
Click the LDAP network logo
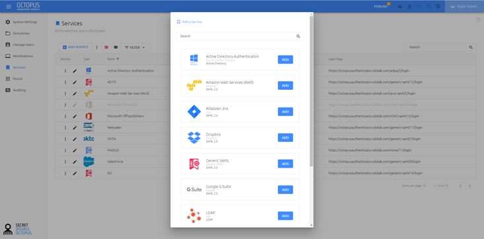pos(194,216)
